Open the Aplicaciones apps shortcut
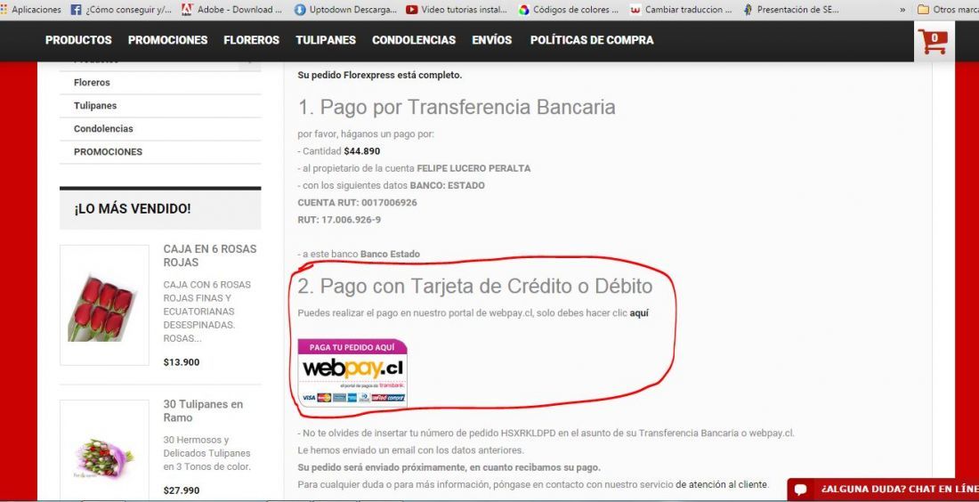This screenshot has width=979, height=502. [31, 10]
